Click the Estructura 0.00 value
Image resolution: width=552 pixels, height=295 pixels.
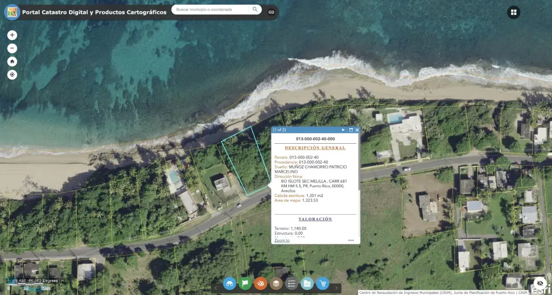(299, 233)
